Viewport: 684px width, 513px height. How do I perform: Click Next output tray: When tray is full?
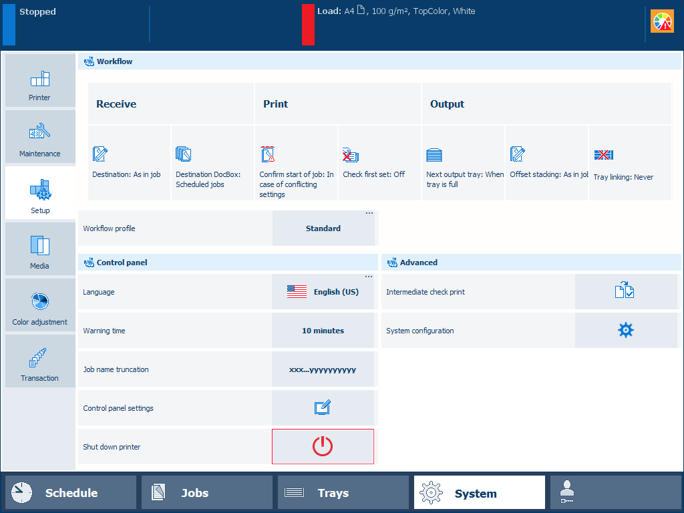(x=463, y=164)
